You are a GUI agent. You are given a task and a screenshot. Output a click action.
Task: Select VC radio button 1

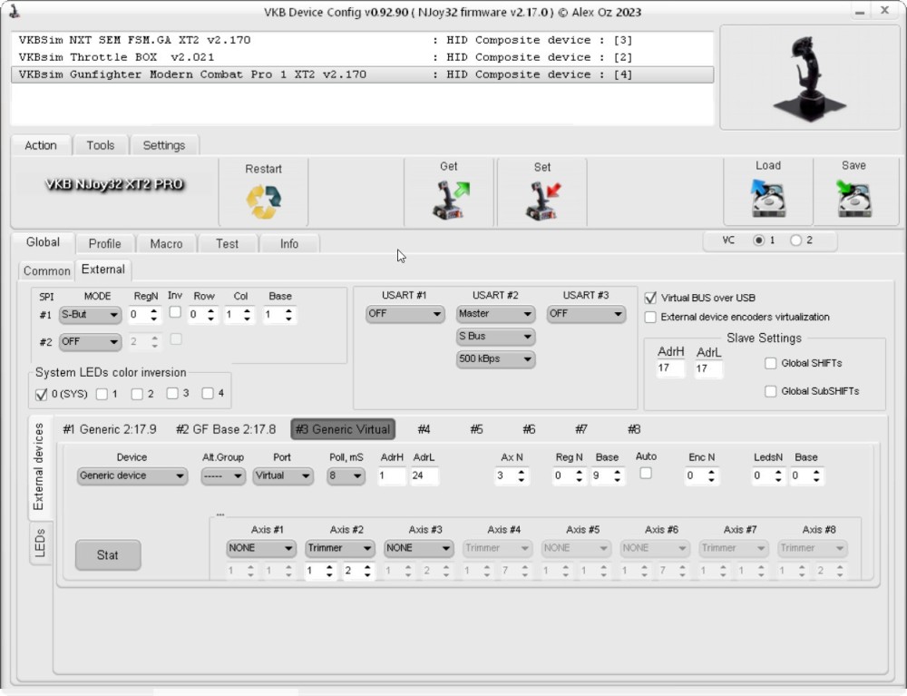click(x=759, y=240)
